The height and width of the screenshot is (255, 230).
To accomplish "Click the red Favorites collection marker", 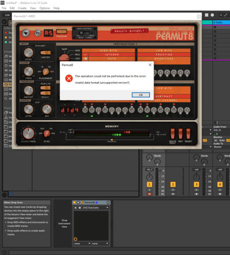I will (x=6, y=33).
